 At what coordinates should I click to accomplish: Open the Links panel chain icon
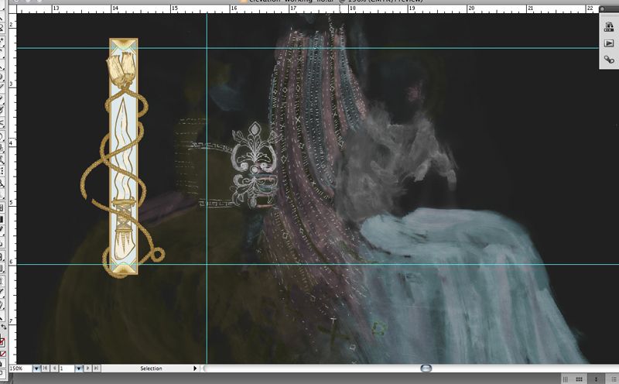coord(609,60)
